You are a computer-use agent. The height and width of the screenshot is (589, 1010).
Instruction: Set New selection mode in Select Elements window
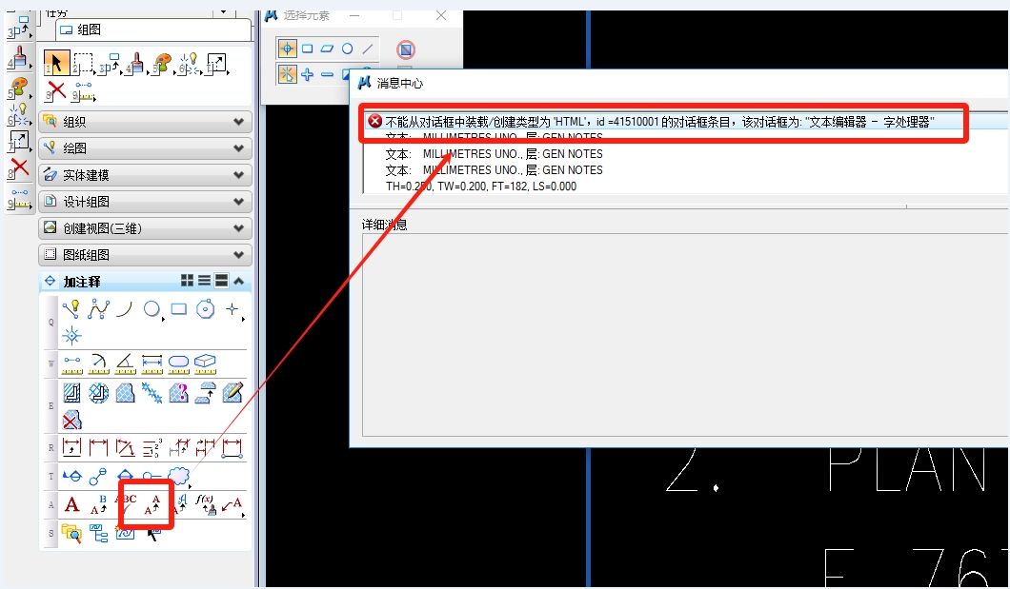287,74
